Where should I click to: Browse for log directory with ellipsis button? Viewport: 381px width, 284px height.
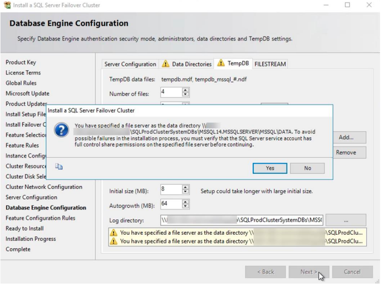pyautogui.click(x=346, y=220)
